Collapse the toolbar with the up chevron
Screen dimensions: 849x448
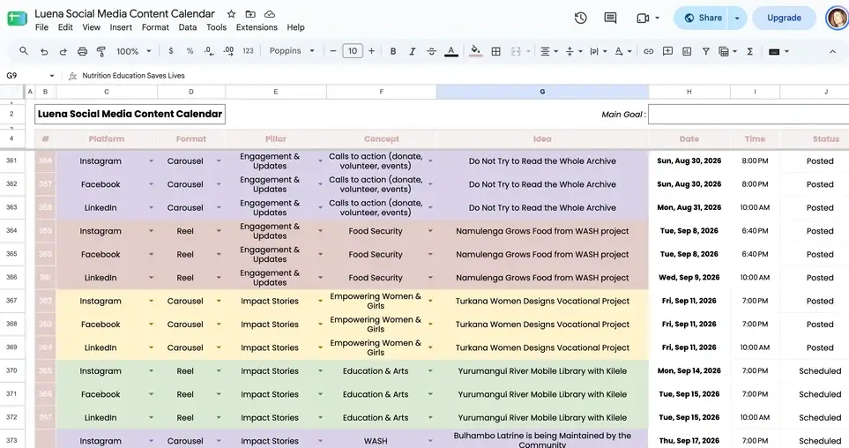click(x=832, y=51)
